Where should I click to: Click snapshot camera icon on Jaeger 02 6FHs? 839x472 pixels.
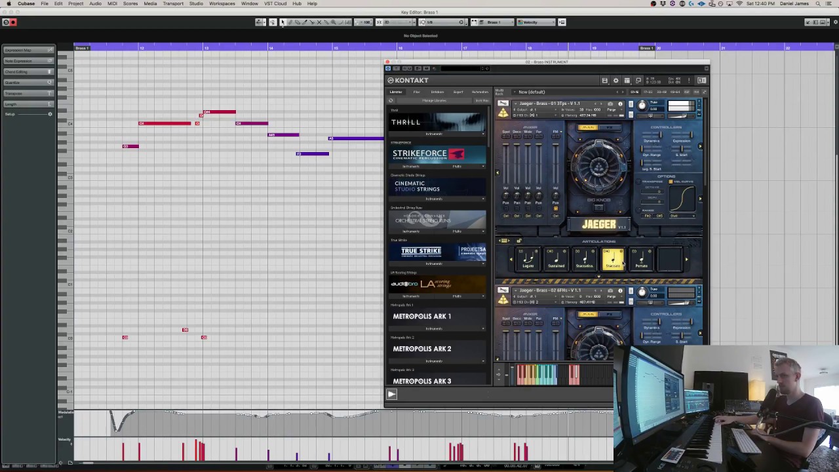pos(610,290)
